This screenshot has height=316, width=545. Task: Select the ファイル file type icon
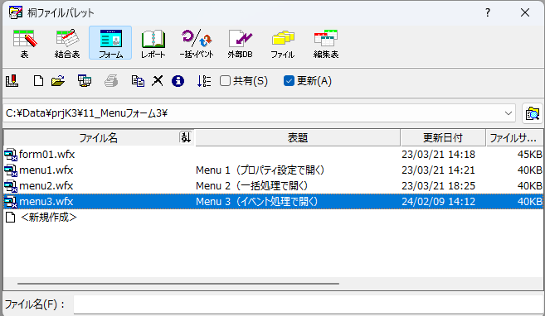pyautogui.click(x=283, y=43)
